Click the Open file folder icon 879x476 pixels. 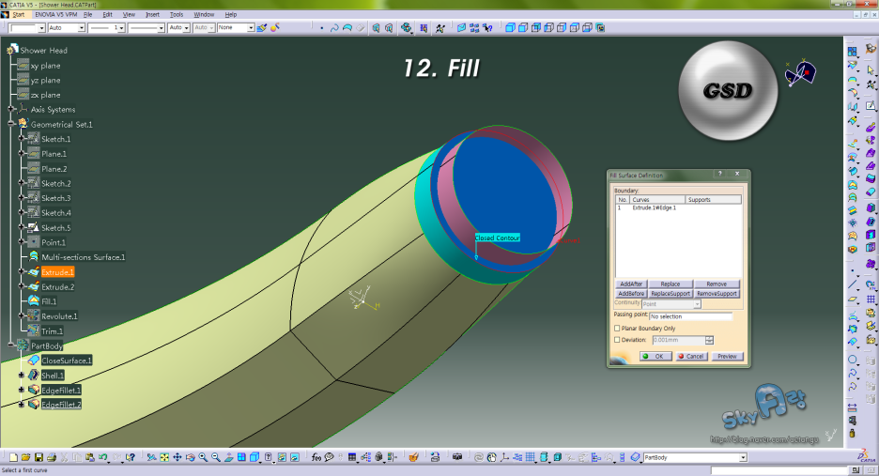(x=26, y=457)
